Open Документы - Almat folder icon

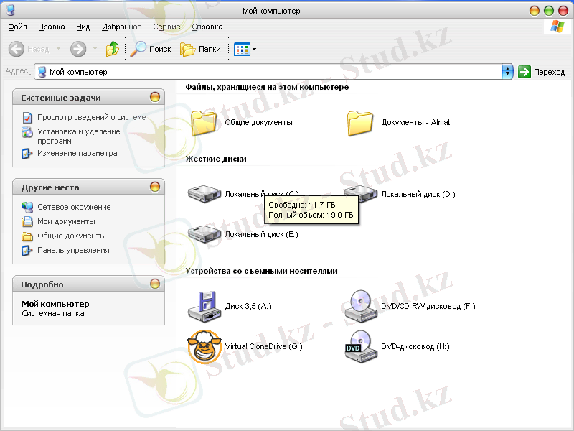click(361, 122)
